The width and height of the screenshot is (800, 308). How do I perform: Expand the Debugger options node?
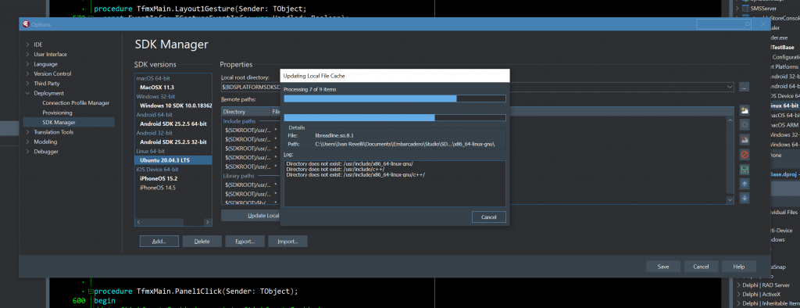[x=27, y=151]
